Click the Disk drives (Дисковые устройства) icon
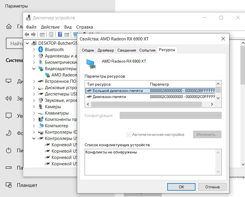Viewport: 245px width, 197px height. tap(41, 88)
